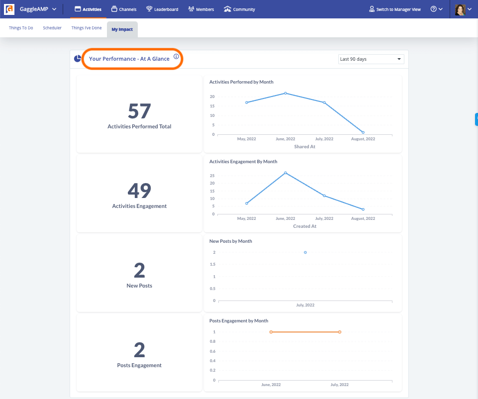Click Switch to Manager View
This screenshot has width=478, height=399.
398,8
